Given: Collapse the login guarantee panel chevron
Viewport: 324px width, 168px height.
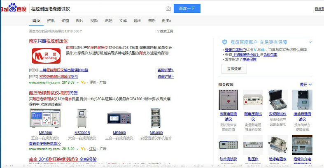Looking at the screenshot, I should click(x=310, y=42).
